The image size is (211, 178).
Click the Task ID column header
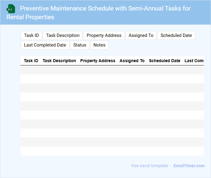coord(31,61)
